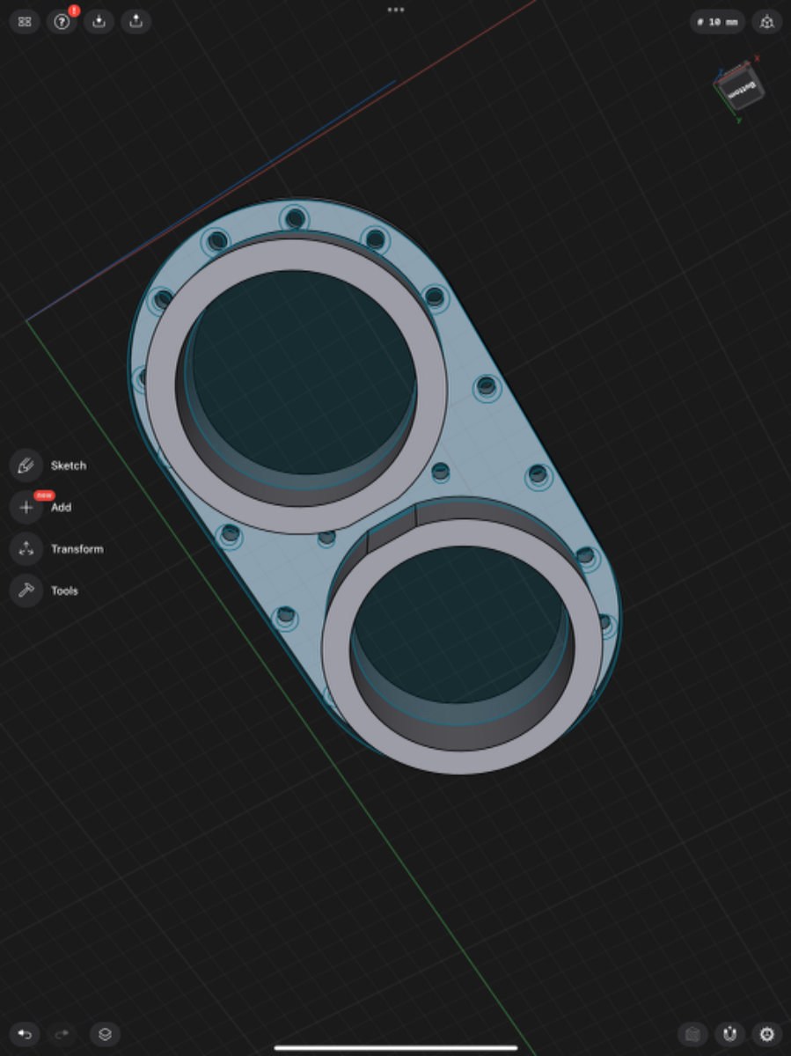Open the settings gear

766,1034
